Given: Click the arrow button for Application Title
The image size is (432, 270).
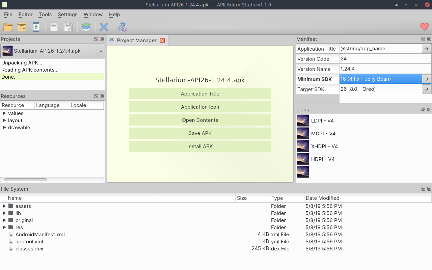Looking at the screenshot, I should point(426,49).
